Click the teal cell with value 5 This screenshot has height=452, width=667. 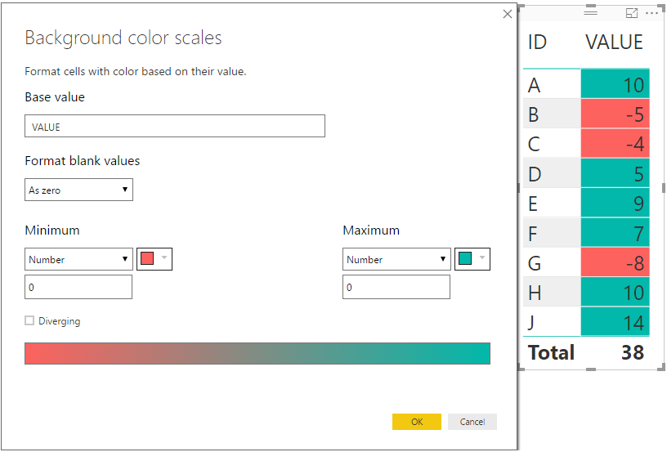point(616,173)
